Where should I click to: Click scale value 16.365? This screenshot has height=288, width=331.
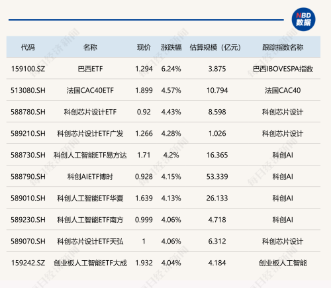tap(217, 155)
